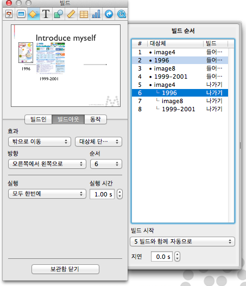Viewport: 246px width, 286px height.
Task: Select build row 1 image4
Action: (x=180, y=52)
